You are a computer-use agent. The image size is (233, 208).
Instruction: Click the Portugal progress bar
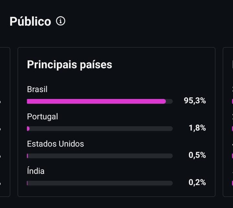point(100,128)
